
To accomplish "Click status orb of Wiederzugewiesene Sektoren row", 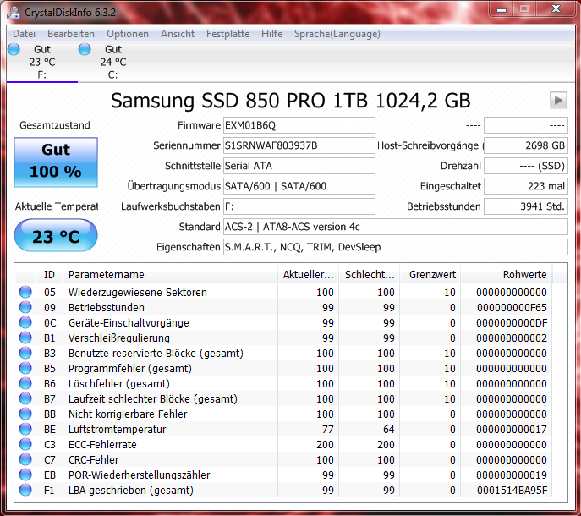I will (25, 292).
